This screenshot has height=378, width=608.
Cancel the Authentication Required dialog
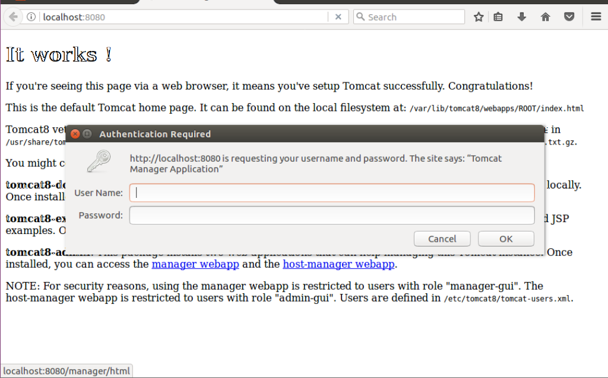pyautogui.click(x=442, y=239)
